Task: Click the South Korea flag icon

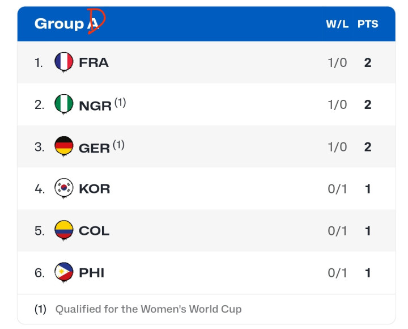Action: click(x=63, y=188)
